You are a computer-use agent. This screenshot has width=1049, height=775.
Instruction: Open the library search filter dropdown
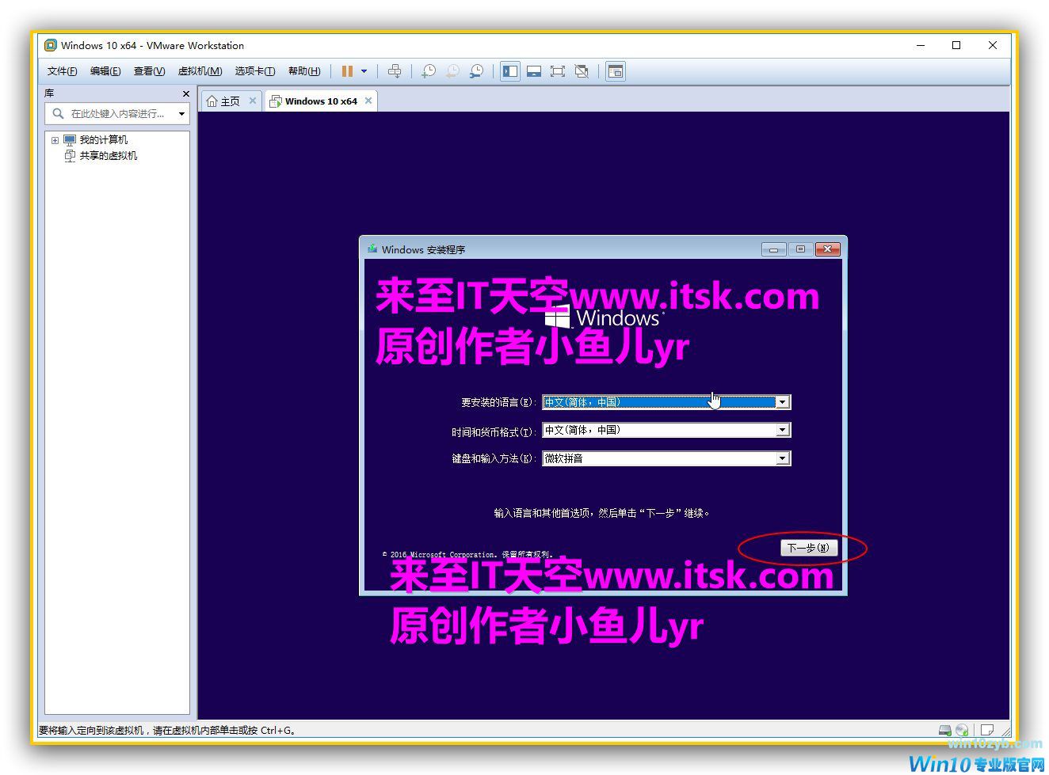[x=181, y=114]
